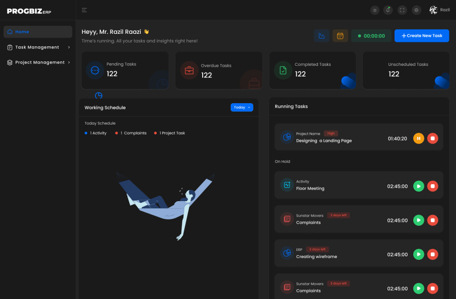This screenshot has width=456, height=299.
Task: Open the Today schedule dropdown
Action: pos(242,107)
